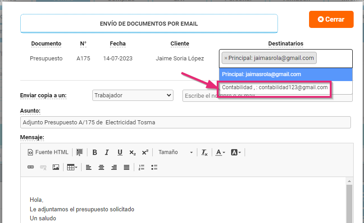This screenshot has width=364, height=223.
Task: Click the remove formatting icon
Action: (x=204, y=152)
